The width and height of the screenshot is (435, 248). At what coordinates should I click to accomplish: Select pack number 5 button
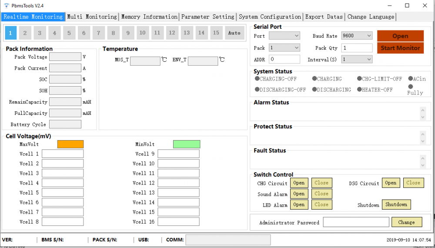69,33
